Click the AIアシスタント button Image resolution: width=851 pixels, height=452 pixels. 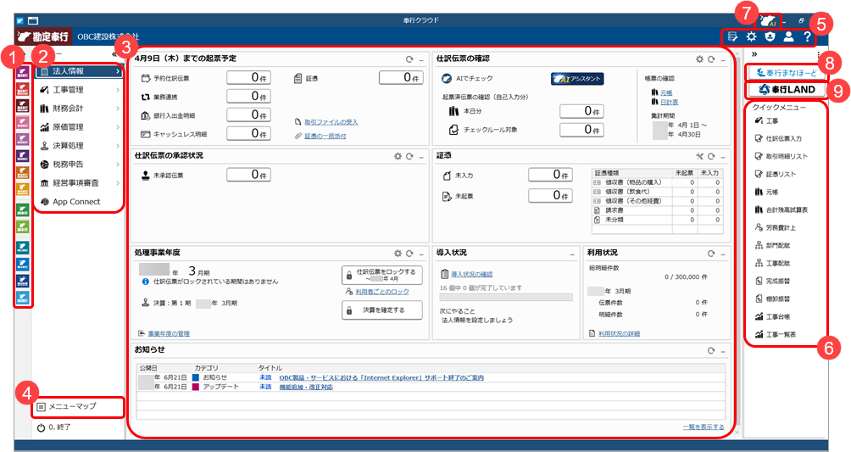click(577, 79)
